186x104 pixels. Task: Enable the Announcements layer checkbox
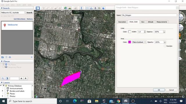5,88
